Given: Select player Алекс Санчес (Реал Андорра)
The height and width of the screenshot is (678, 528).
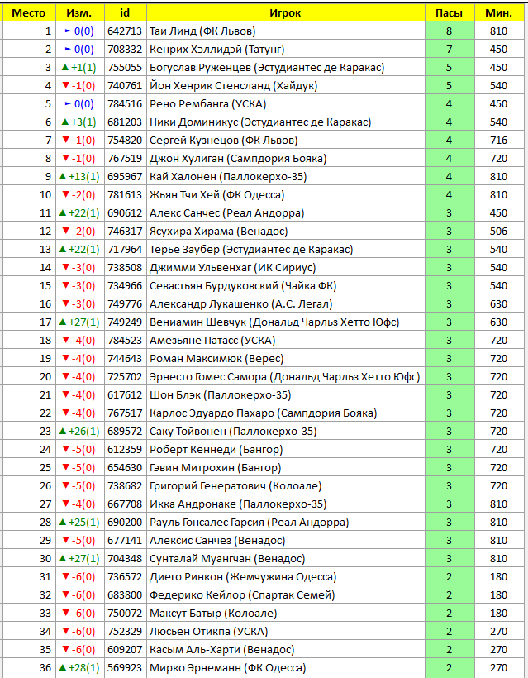Looking at the screenshot, I should click(227, 212).
